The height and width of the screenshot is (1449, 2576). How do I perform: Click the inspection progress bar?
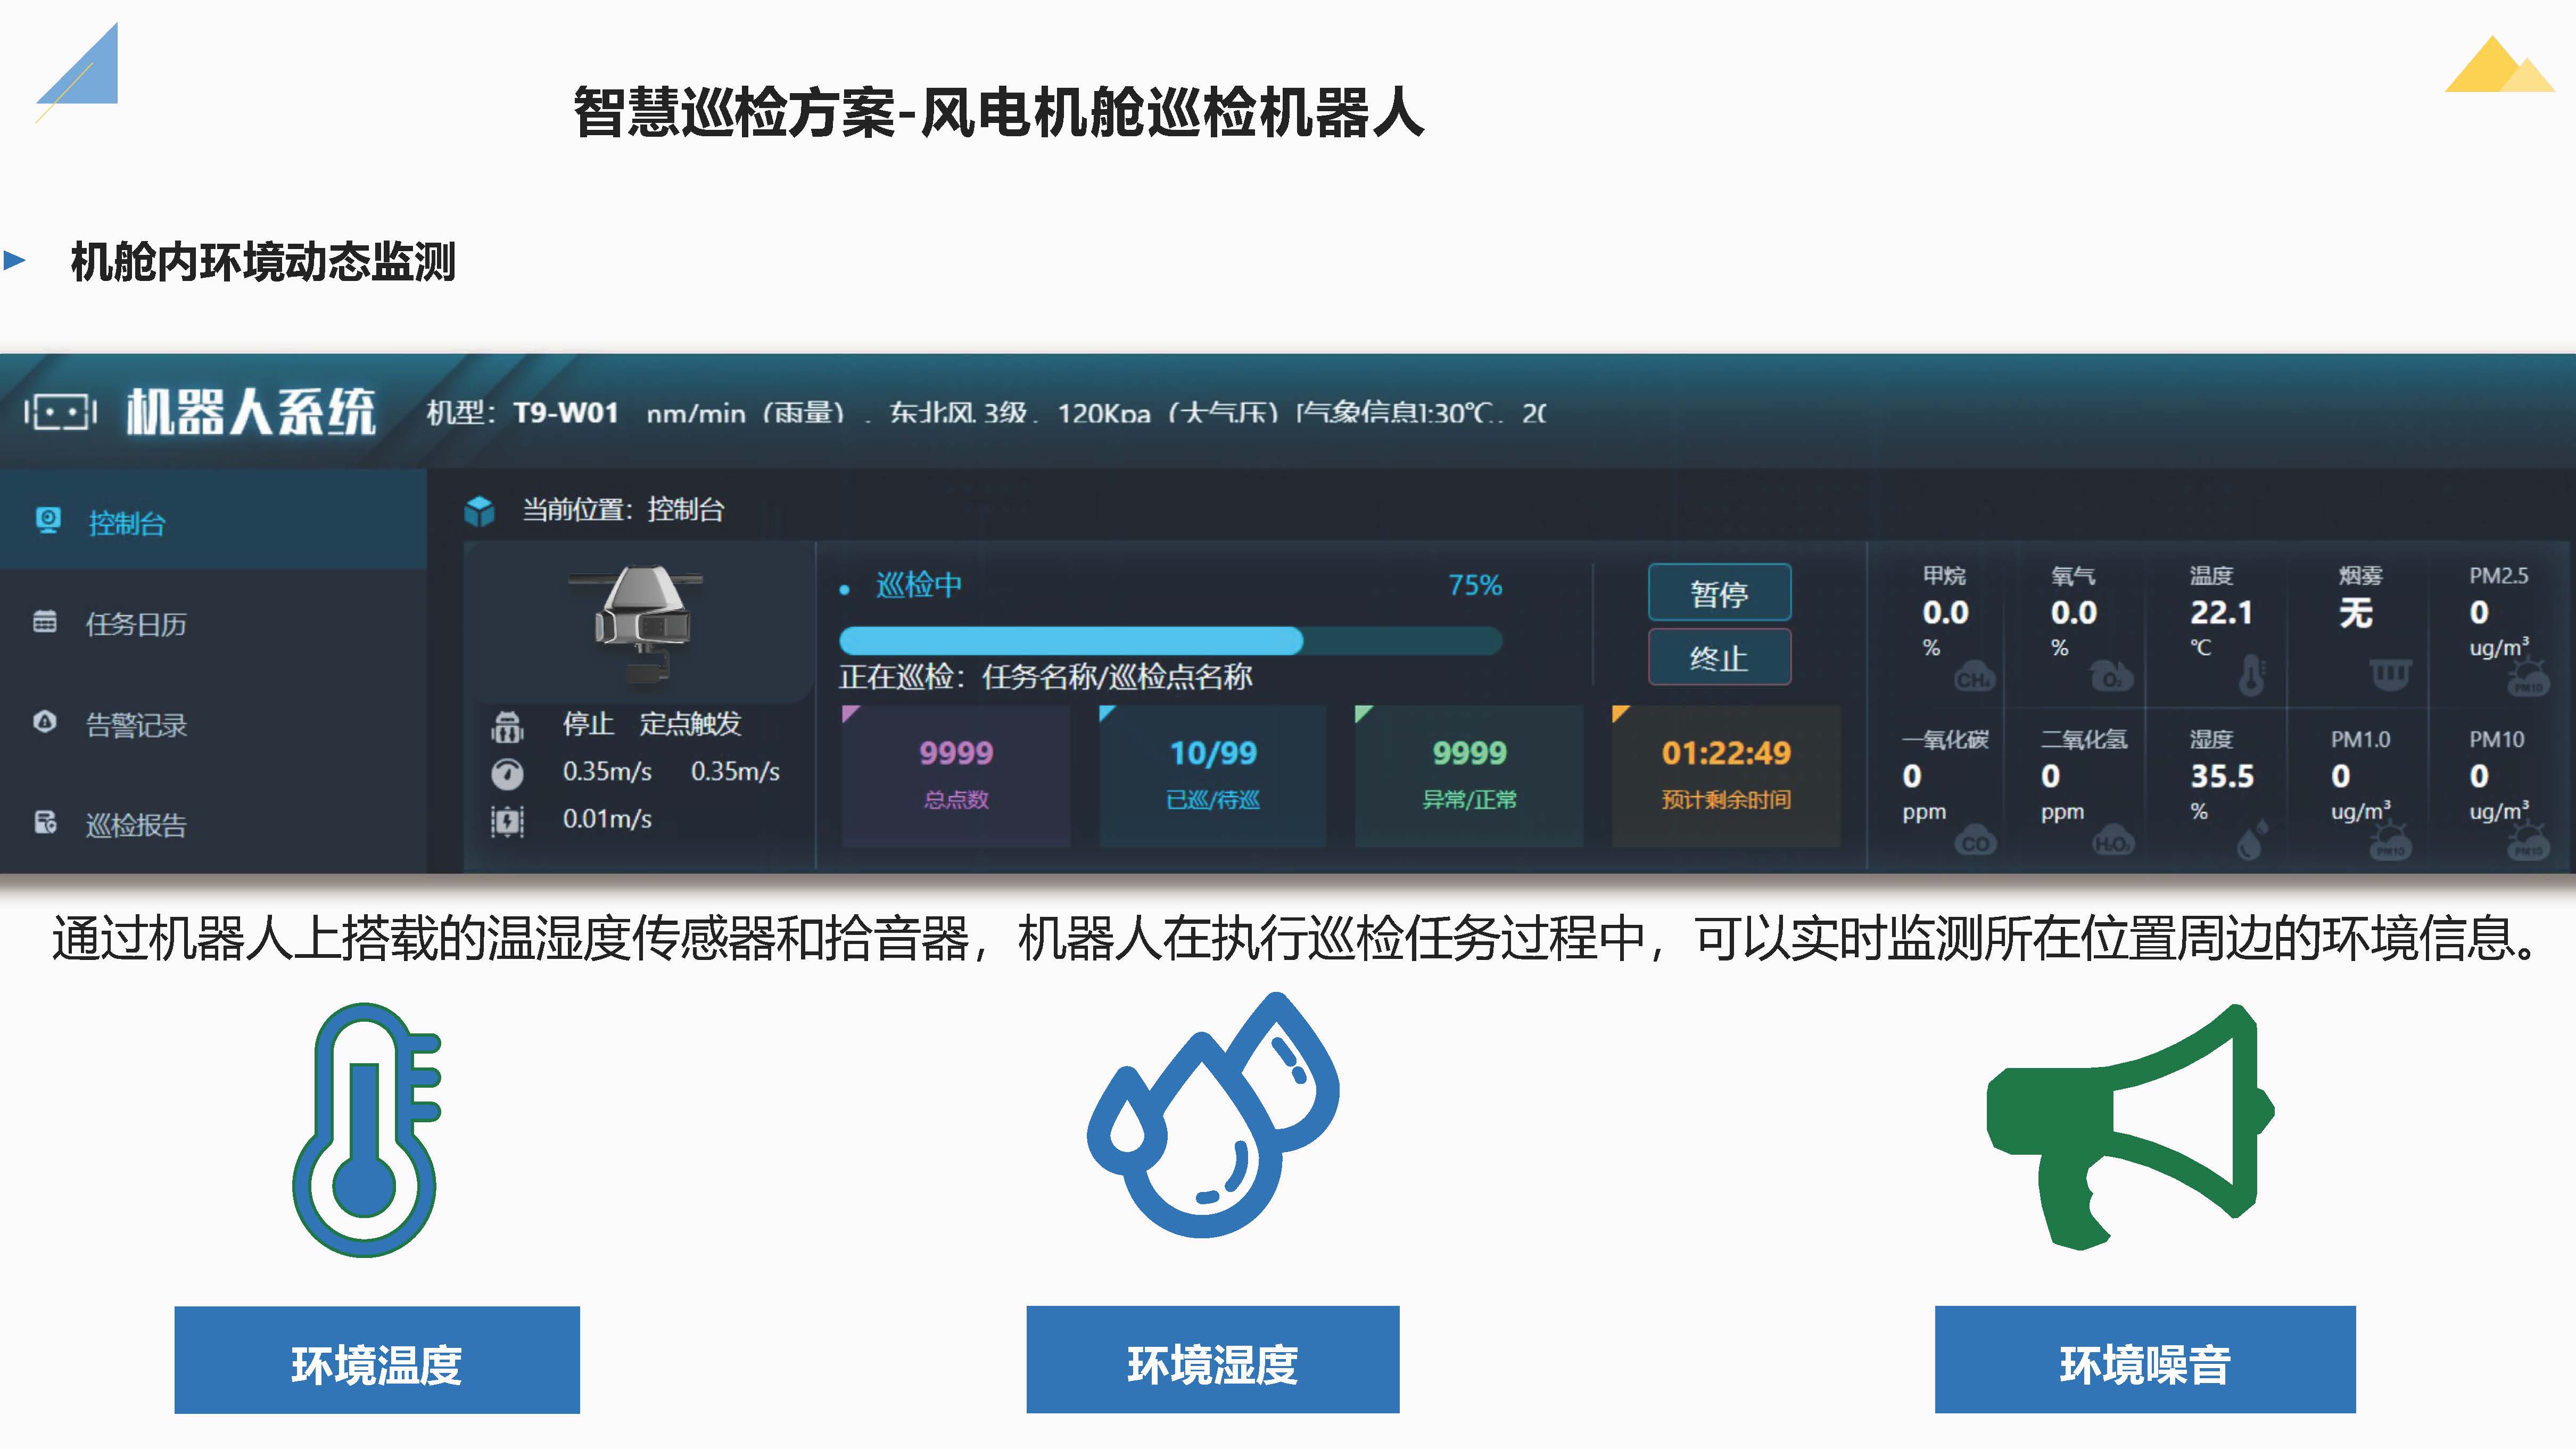tap(1170, 640)
